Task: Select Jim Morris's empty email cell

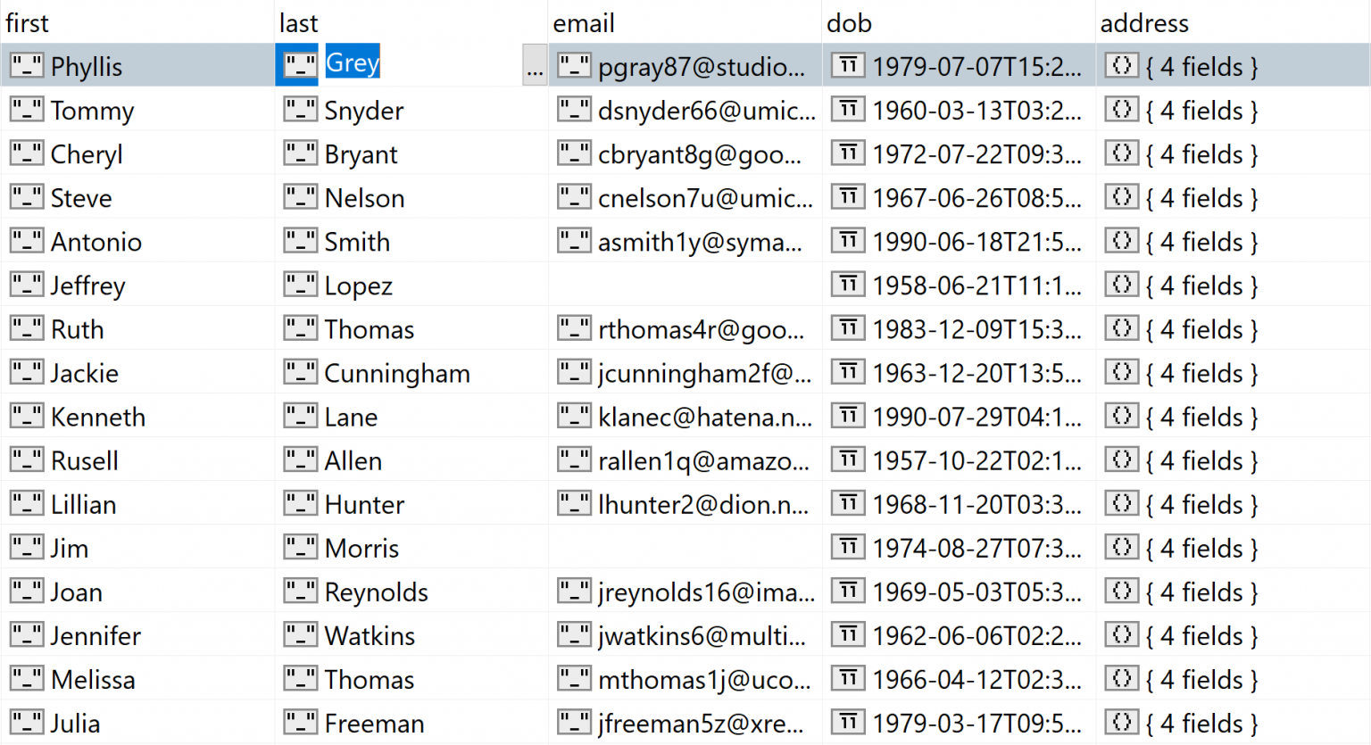Action: tap(683, 547)
